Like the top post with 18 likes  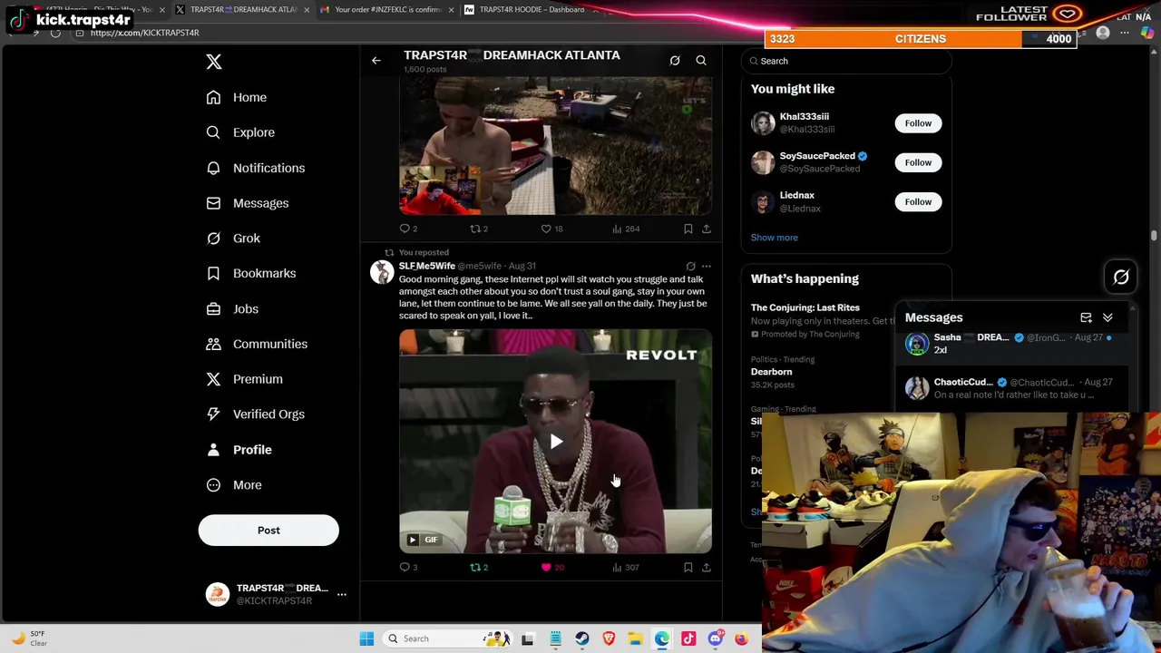tap(551, 229)
